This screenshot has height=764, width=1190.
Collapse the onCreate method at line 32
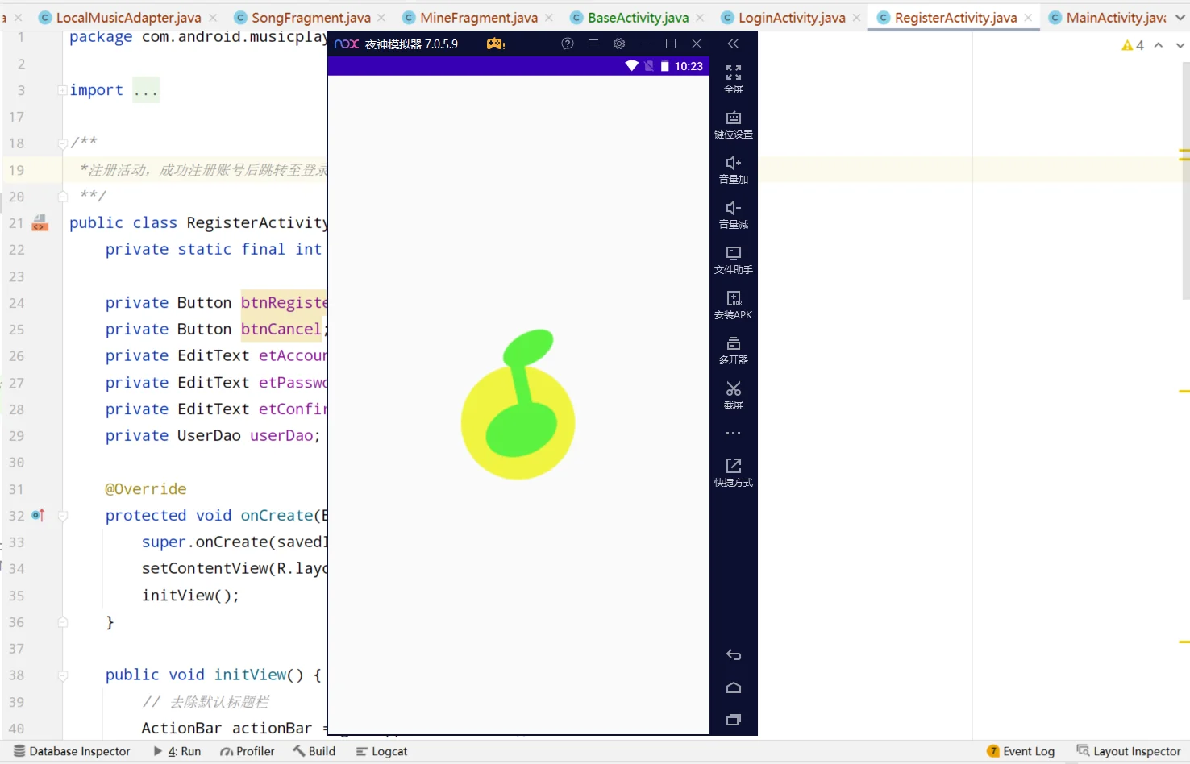[x=63, y=516]
